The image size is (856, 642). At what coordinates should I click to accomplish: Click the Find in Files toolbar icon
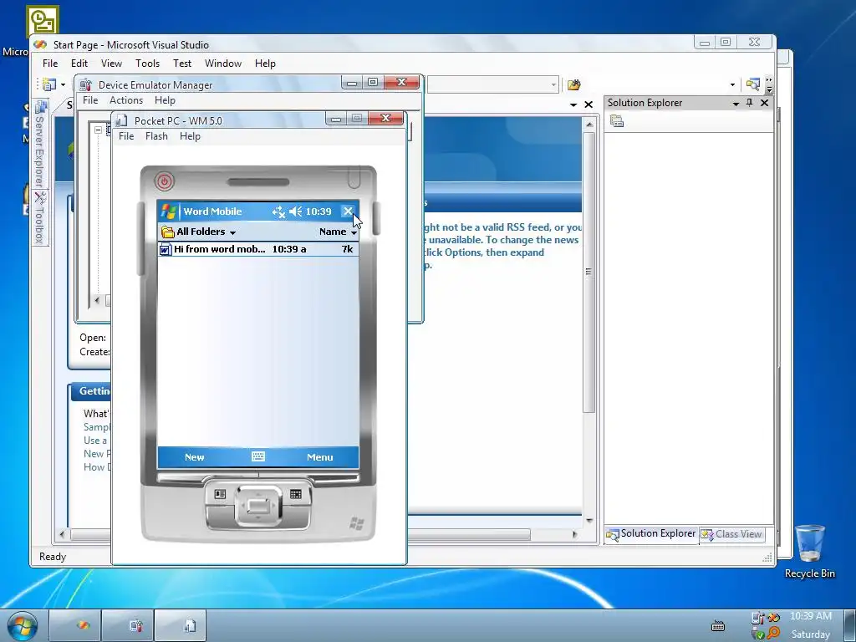click(x=753, y=84)
